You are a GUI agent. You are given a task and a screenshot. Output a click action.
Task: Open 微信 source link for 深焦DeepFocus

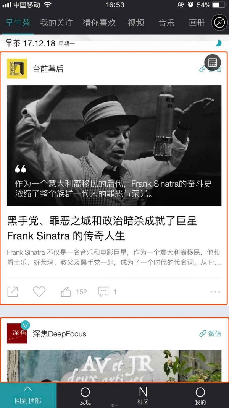click(x=210, y=333)
